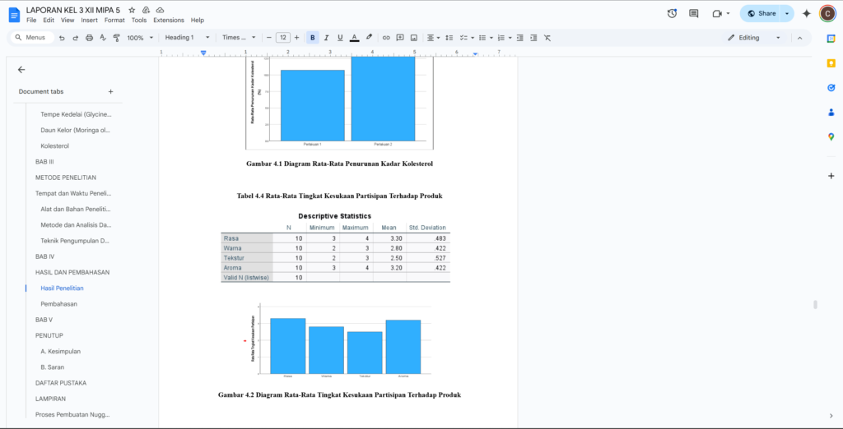Open the View menu

68,20
